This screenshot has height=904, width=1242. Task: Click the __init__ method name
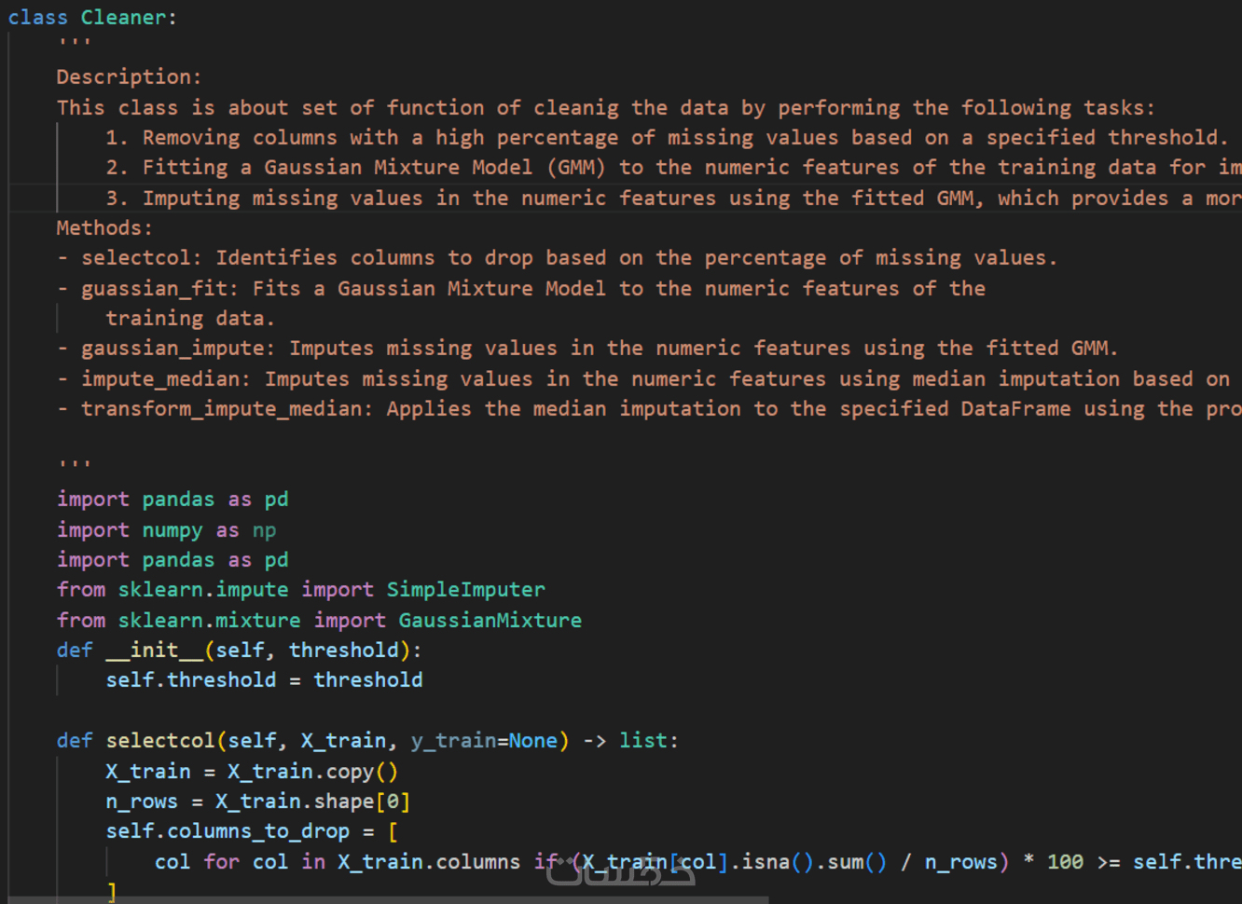click(154, 650)
